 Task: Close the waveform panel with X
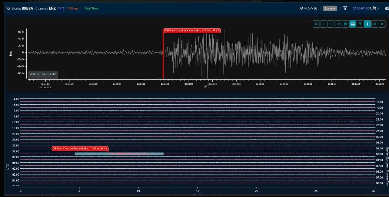pyautogui.click(x=382, y=24)
